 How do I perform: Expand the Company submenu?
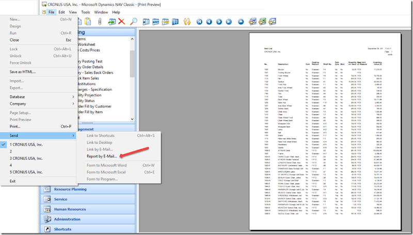pos(39,104)
